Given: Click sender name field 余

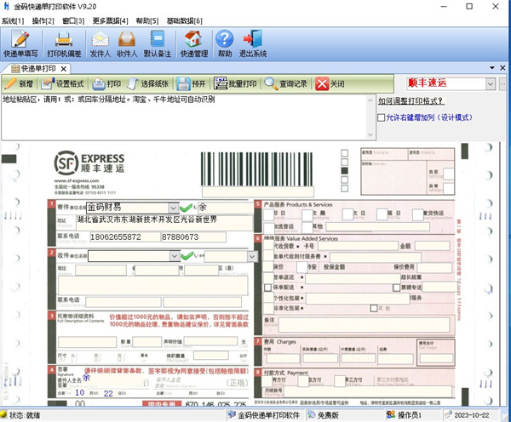Looking at the screenshot, I should [x=225, y=208].
